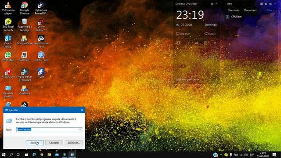
Task: Select Panel de control desktop icon
Action: pos(8,92)
